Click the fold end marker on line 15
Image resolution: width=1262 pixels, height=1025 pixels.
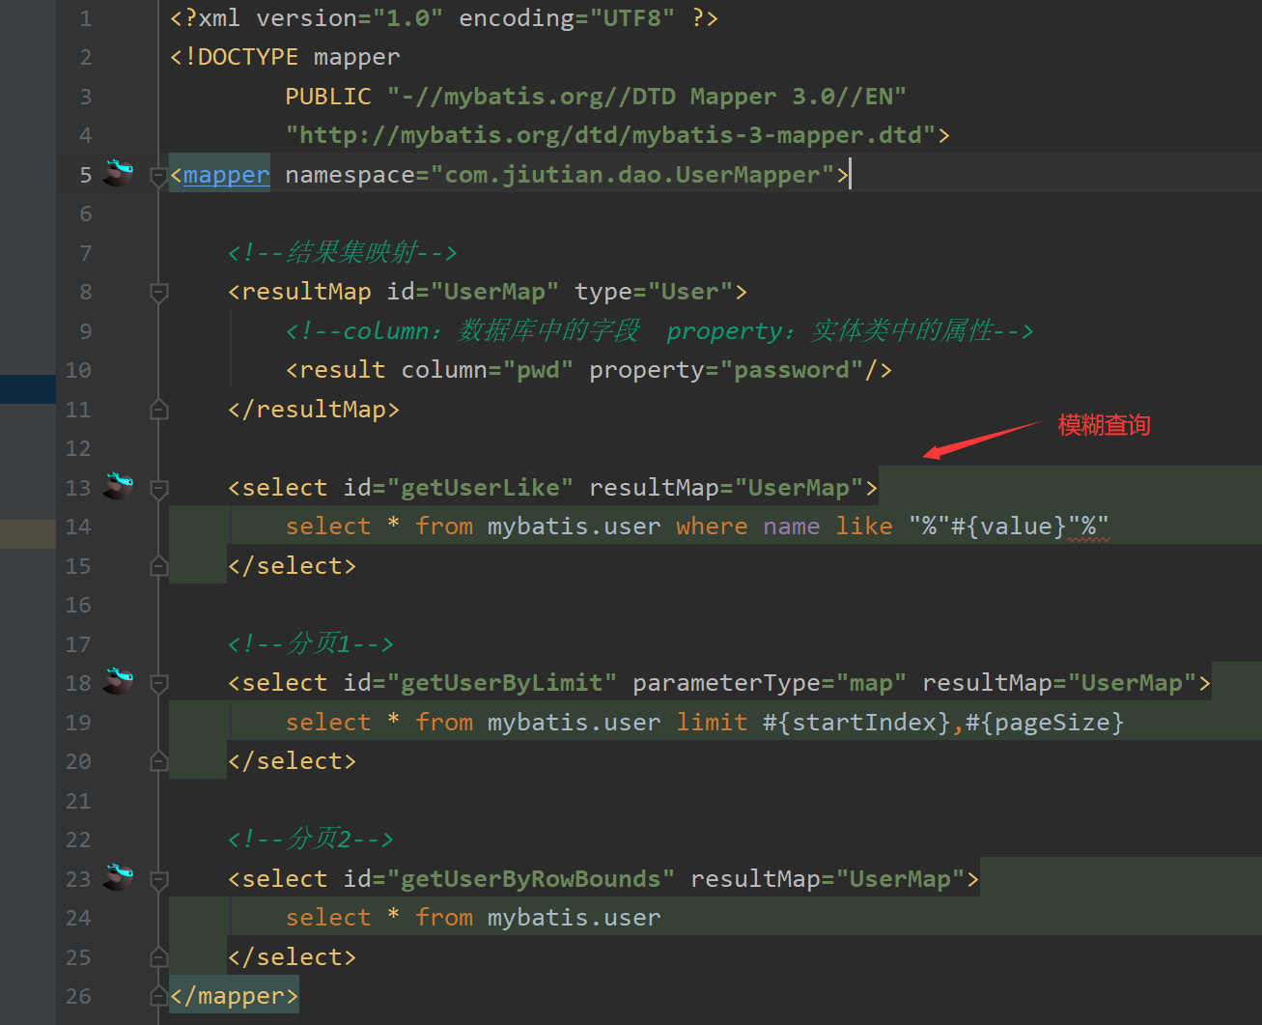coord(159,566)
